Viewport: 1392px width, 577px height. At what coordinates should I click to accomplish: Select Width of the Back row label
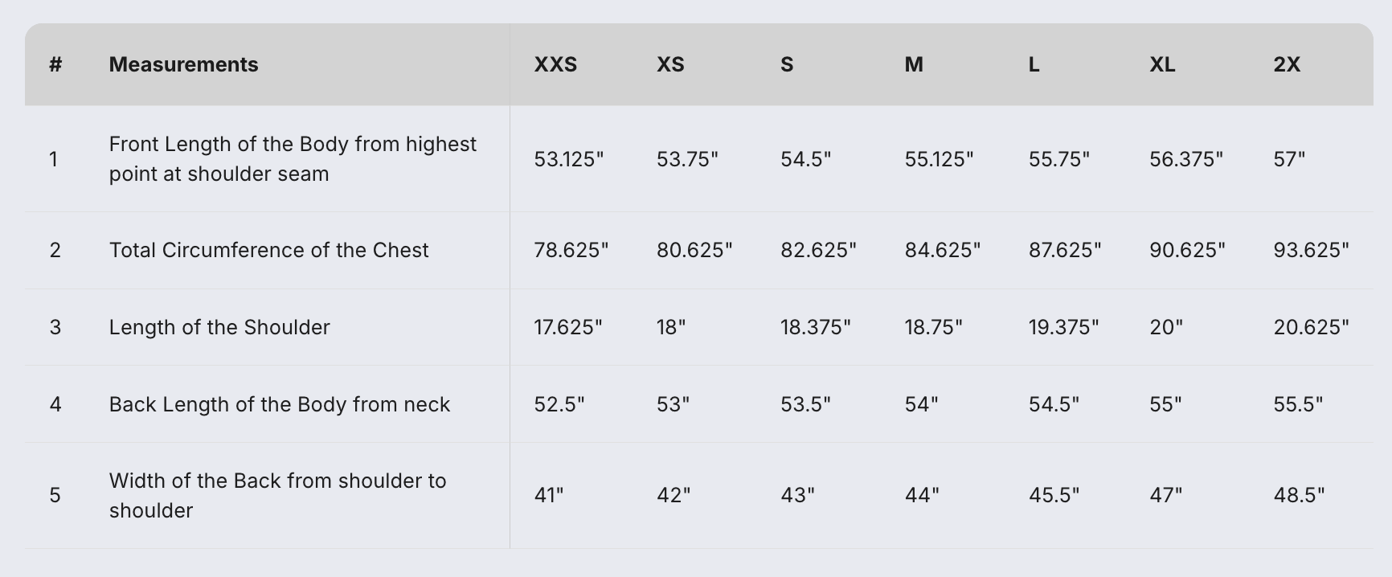(277, 495)
